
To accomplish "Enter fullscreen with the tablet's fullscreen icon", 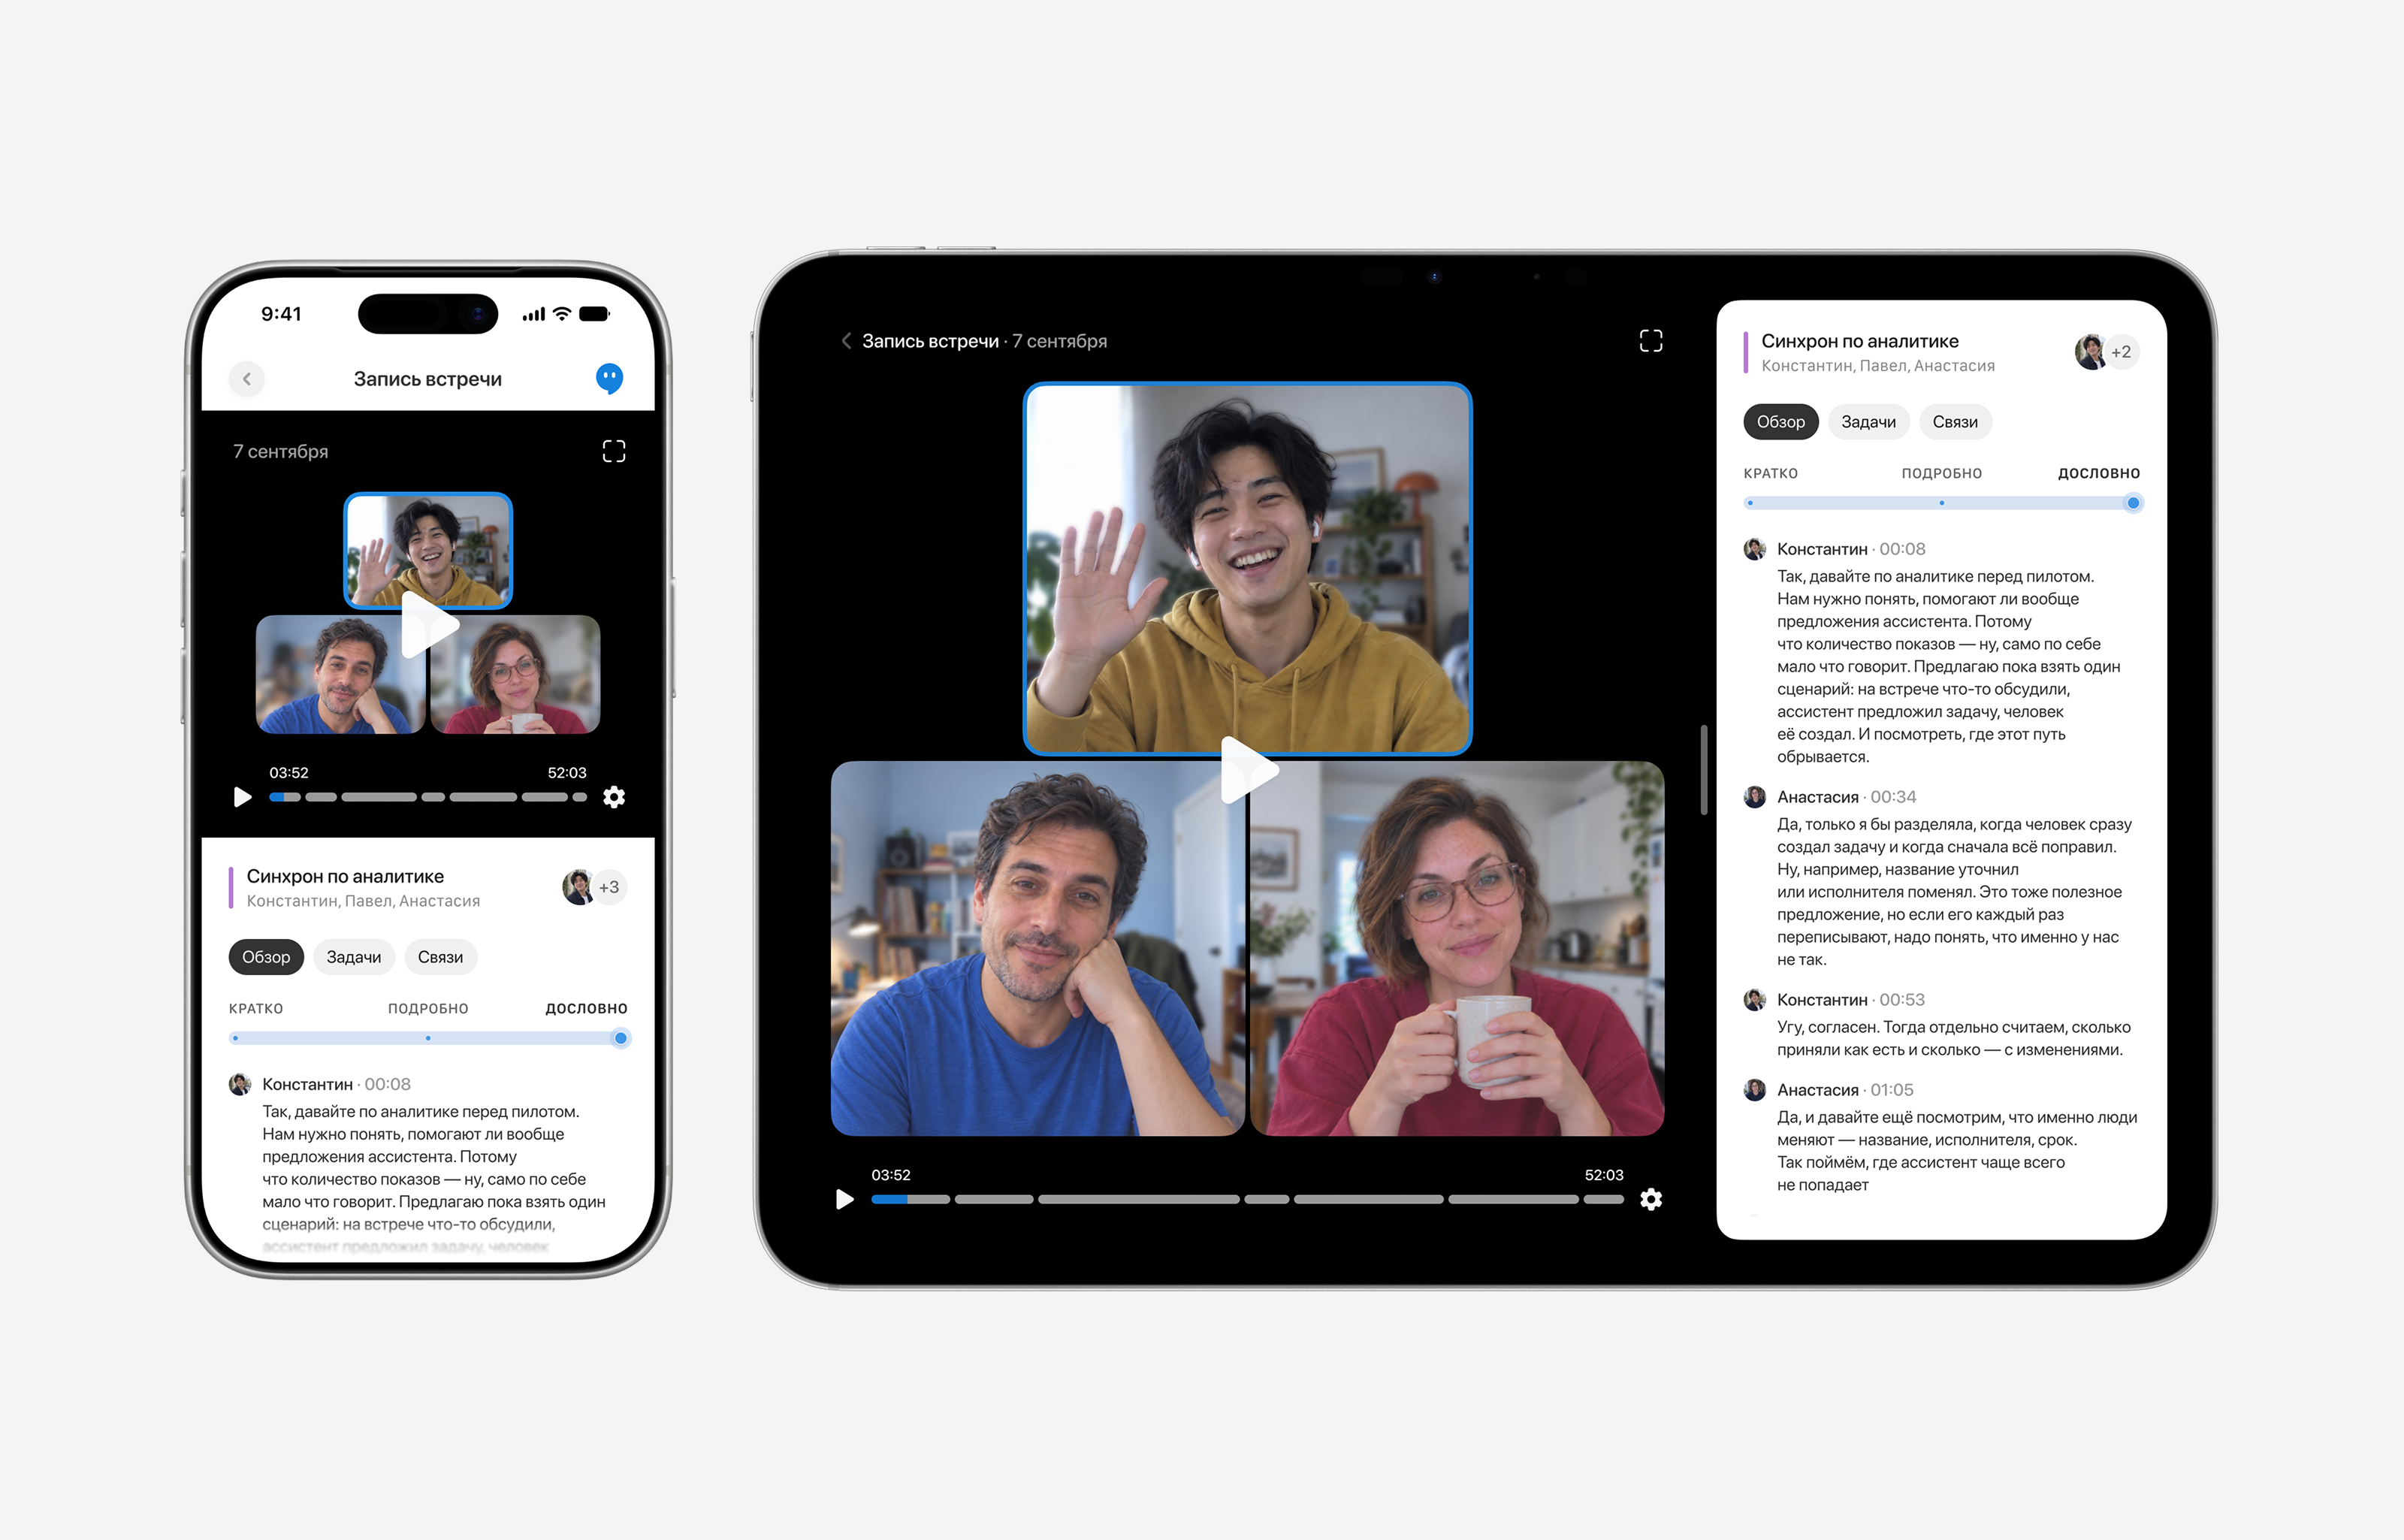I will (x=1651, y=341).
